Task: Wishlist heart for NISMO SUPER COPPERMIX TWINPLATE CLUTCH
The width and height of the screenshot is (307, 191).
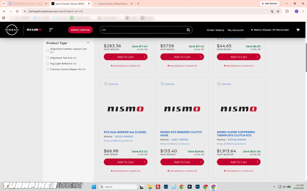Action: click(219, 84)
